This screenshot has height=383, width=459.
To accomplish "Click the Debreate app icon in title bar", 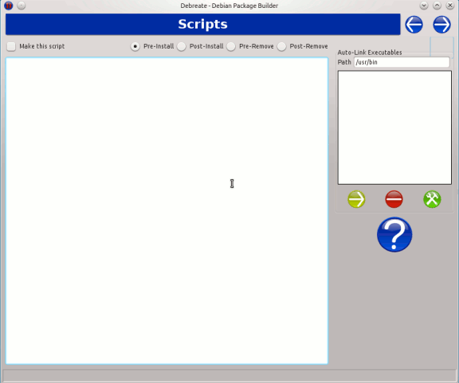I will point(9,6).
